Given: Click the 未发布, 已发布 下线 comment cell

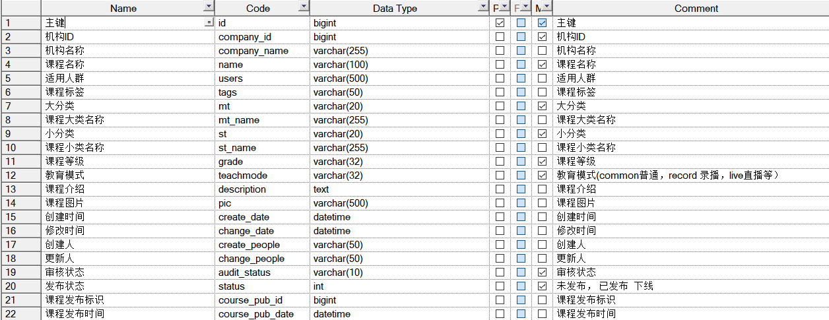Looking at the screenshot, I should tap(691, 286).
